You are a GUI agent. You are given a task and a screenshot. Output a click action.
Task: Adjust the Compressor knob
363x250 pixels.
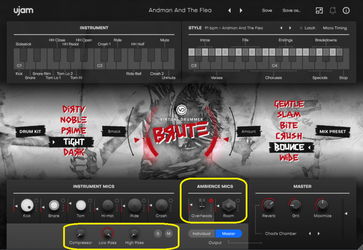[80, 234]
